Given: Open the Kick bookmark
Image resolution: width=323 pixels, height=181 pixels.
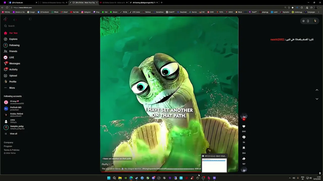Looking at the screenshot, I should [105, 12].
